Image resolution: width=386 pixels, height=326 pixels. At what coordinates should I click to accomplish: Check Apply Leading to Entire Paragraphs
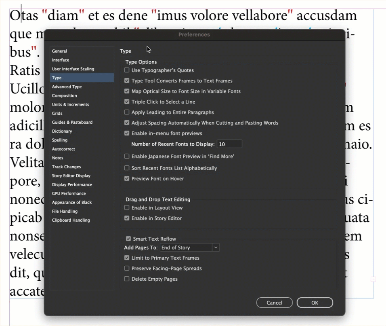[127, 112]
